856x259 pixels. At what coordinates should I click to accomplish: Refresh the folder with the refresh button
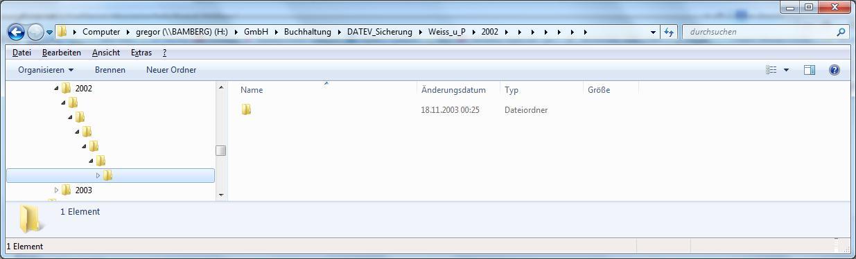[x=669, y=32]
